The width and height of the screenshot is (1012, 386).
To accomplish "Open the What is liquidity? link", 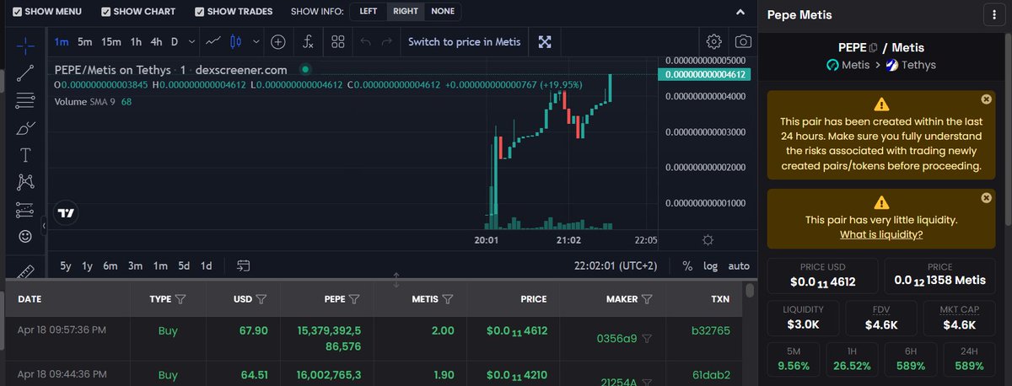I will (881, 234).
